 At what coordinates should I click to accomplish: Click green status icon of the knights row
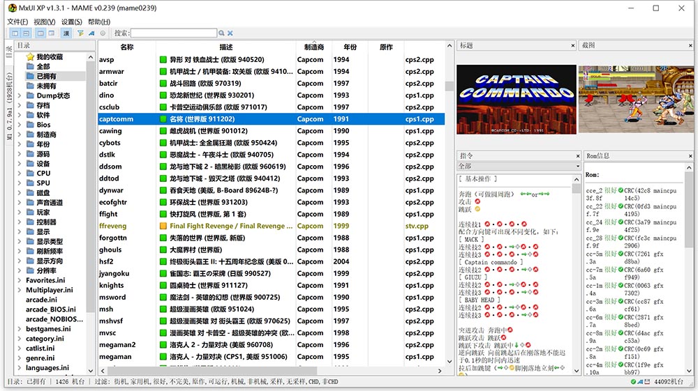(163, 286)
